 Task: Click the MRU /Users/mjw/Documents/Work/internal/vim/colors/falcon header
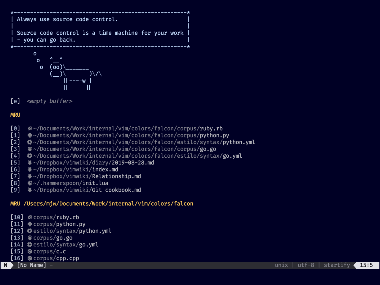[102, 204]
